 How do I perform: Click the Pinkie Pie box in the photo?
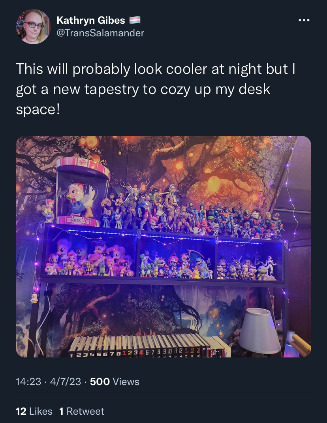(82, 192)
